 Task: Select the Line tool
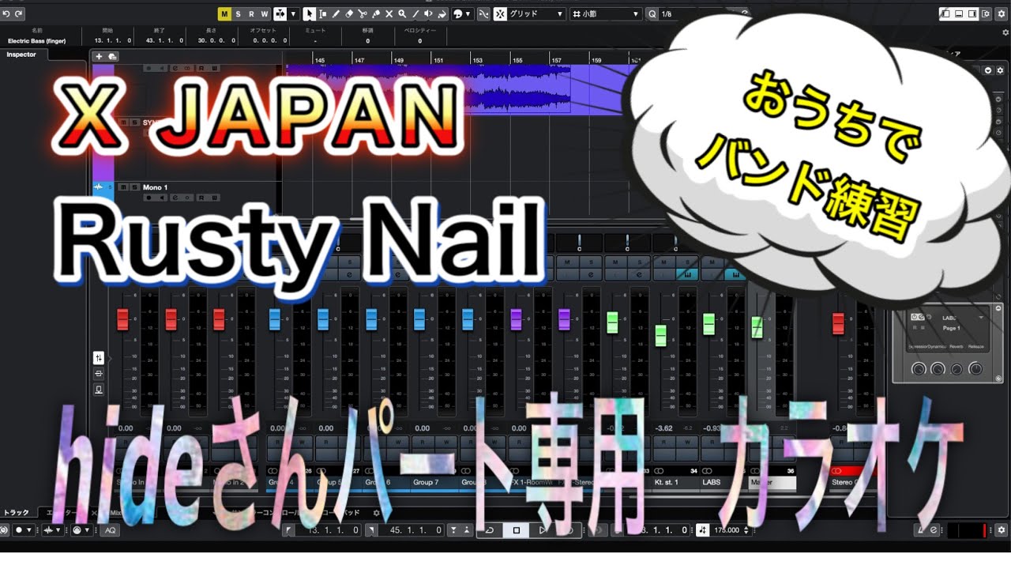415,13
